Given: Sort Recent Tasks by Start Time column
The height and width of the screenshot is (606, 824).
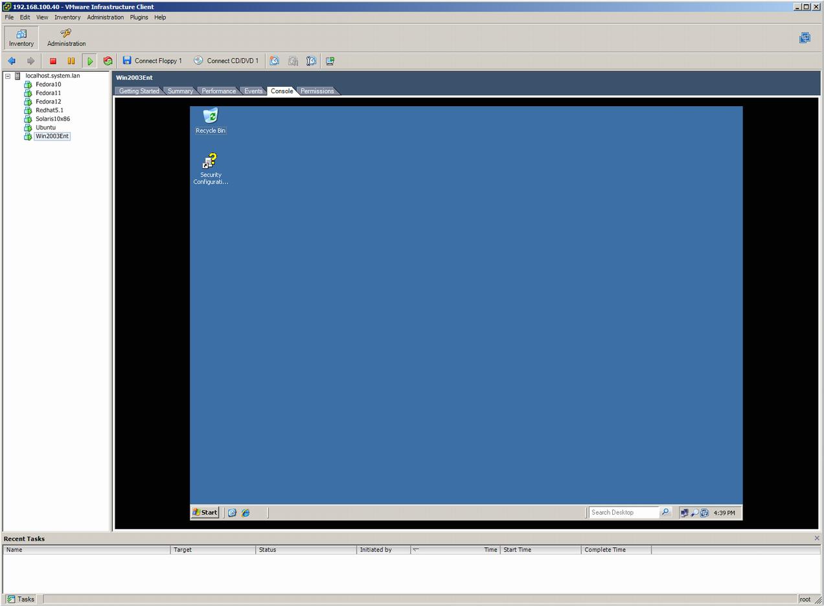Looking at the screenshot, I should pyautogui.click(x=541, y=550).
